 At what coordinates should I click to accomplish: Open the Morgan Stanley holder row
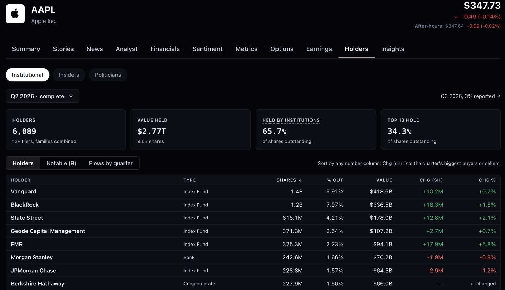click(253, 257)
